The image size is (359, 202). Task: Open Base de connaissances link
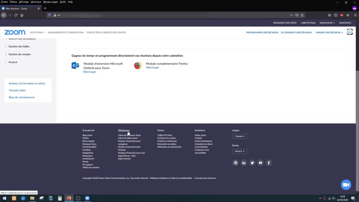[22, 97]
